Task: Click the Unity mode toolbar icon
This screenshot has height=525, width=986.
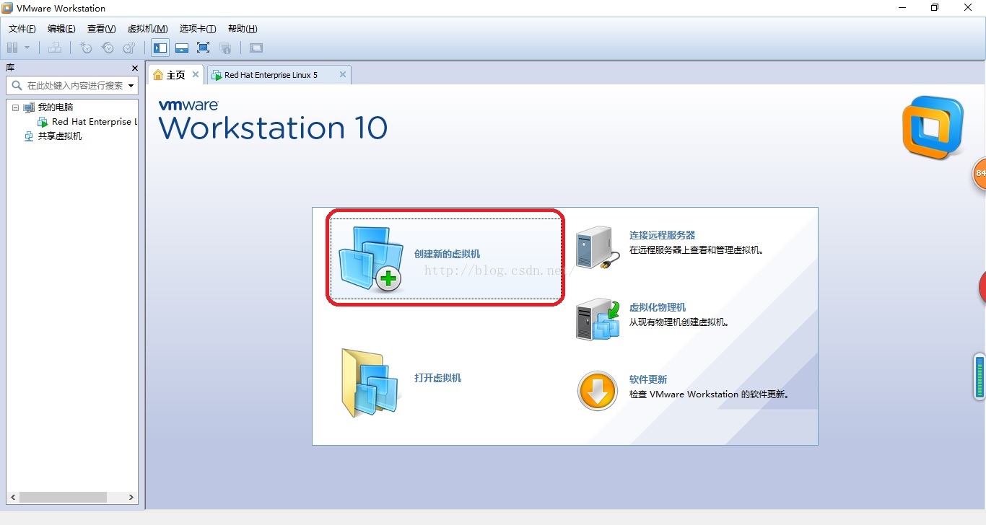Action: click(x=225, y=48)
